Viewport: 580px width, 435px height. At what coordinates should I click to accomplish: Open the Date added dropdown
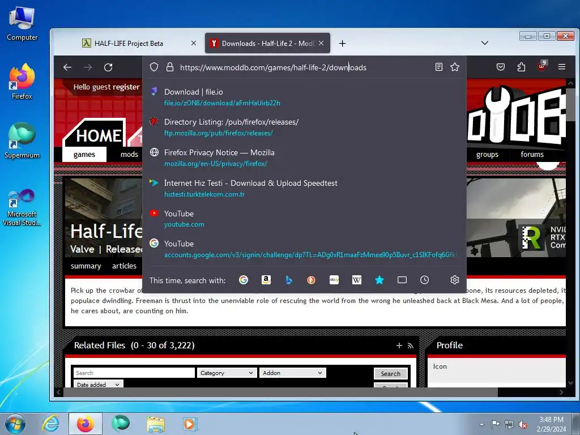tap(98, 384)
